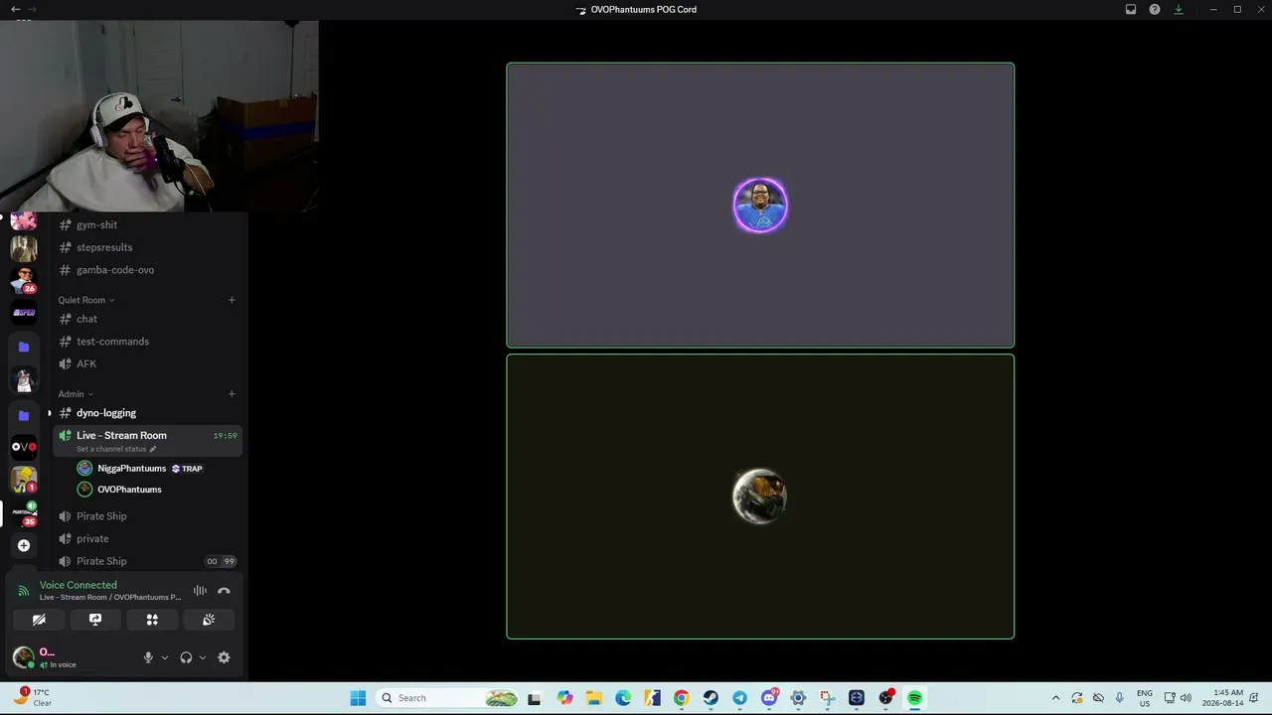Show hidden system tray icons
The height and width of the screenshot is (715, 1272).
tap(1055, 698)
